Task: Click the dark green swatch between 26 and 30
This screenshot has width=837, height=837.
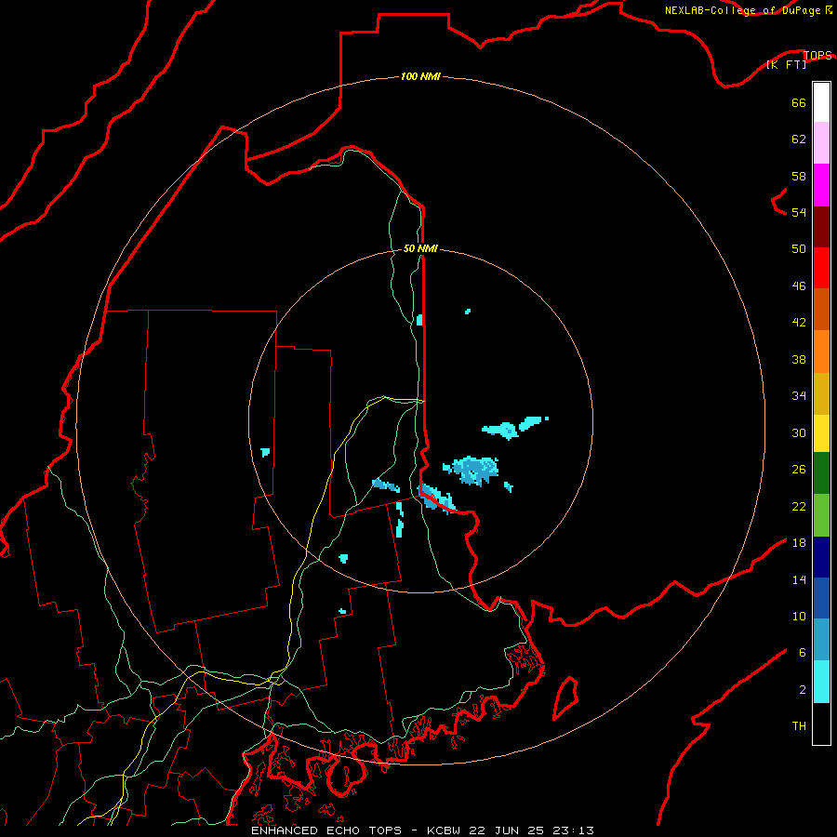Action: (821, 473)
